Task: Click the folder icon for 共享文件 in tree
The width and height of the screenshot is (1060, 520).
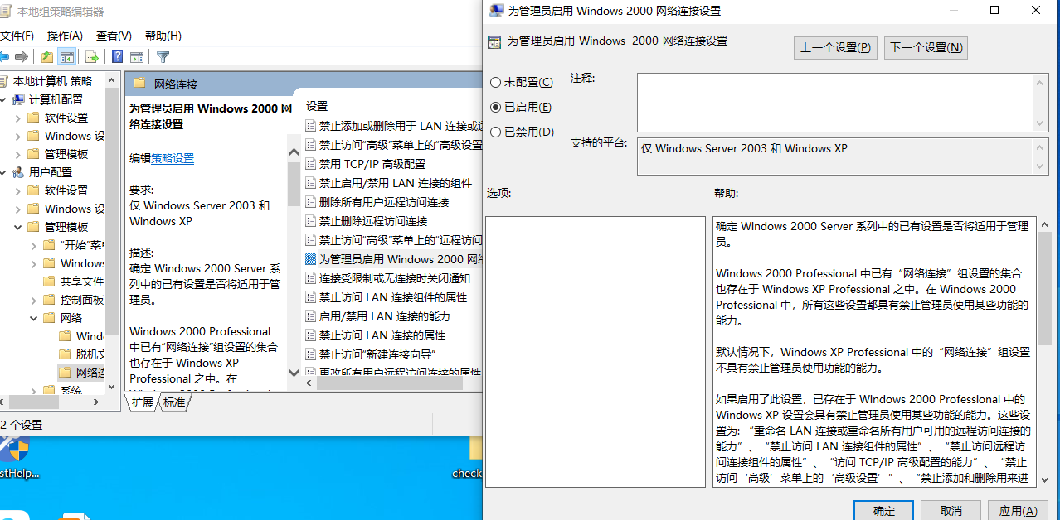Action: (49, 282)
